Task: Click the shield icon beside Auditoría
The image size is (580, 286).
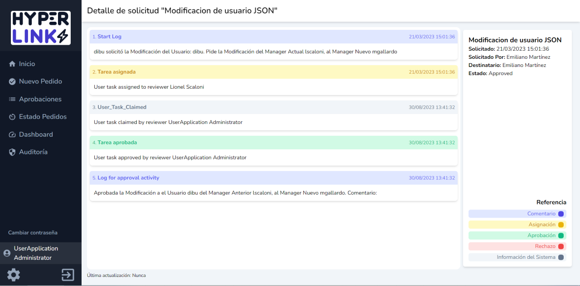Action: 12,152
